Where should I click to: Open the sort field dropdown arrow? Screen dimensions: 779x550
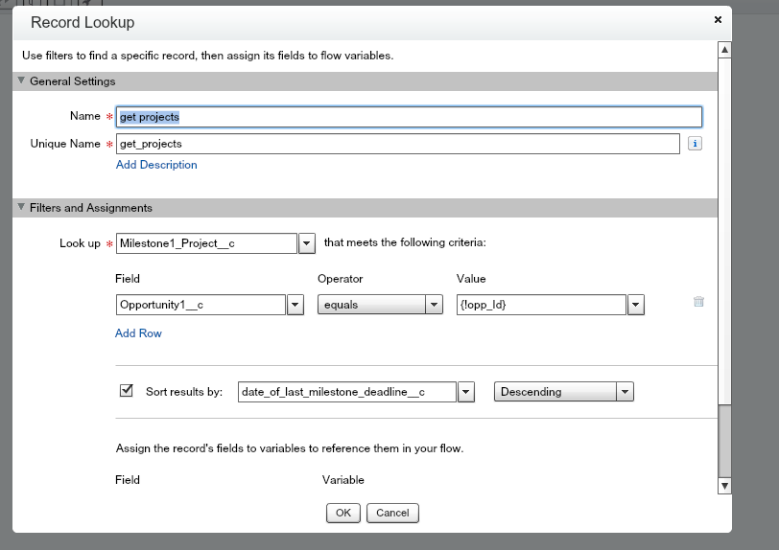point(466,392)
